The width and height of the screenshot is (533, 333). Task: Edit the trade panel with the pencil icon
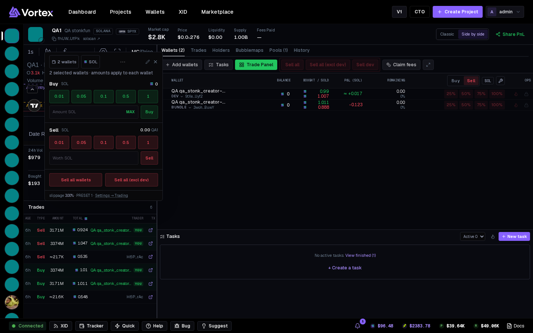[x=148, y=62]
